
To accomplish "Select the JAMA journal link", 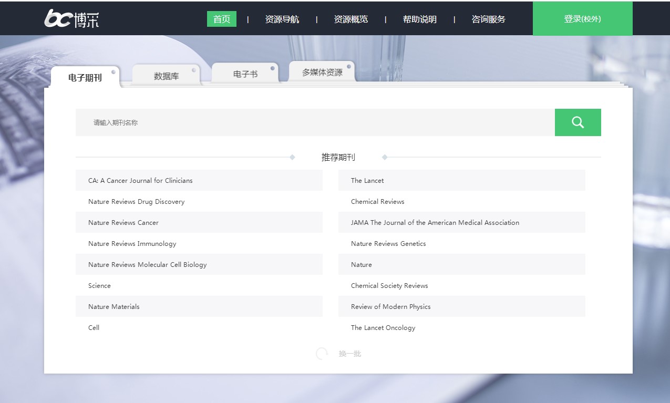I will click(435, 222).
